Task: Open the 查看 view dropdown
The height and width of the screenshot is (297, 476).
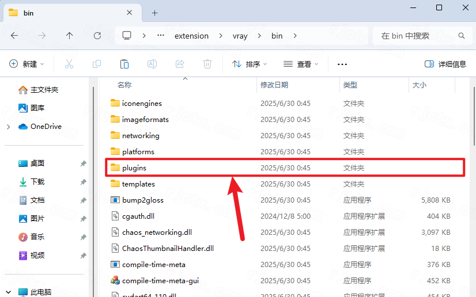Action: [301, 64]
